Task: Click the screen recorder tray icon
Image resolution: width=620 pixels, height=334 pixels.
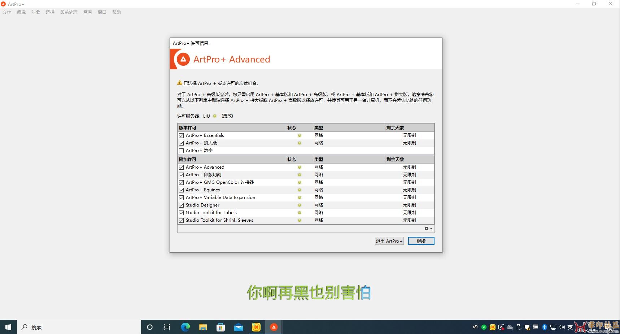Action: (501, 327)
